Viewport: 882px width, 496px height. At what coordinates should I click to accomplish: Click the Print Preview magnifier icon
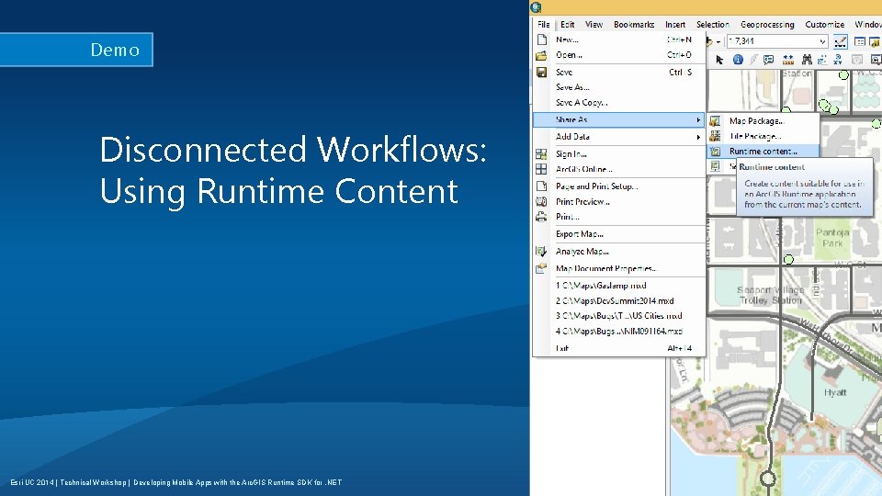[x=541, y=201]
